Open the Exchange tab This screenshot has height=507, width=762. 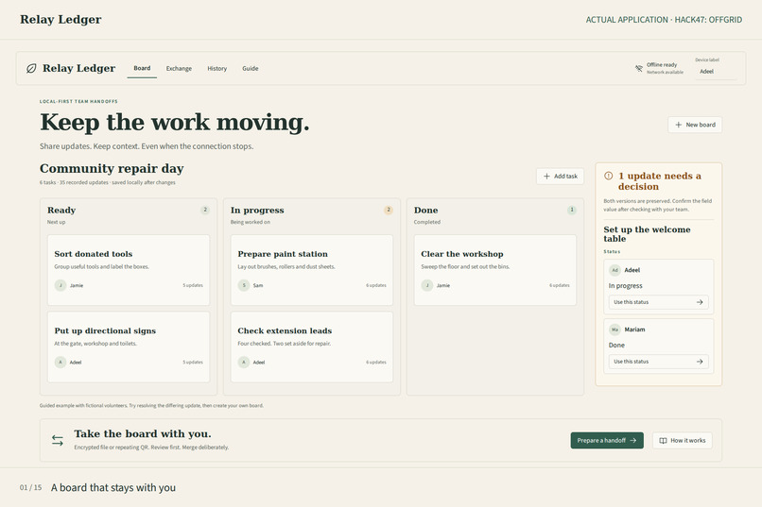pos(179,68)
